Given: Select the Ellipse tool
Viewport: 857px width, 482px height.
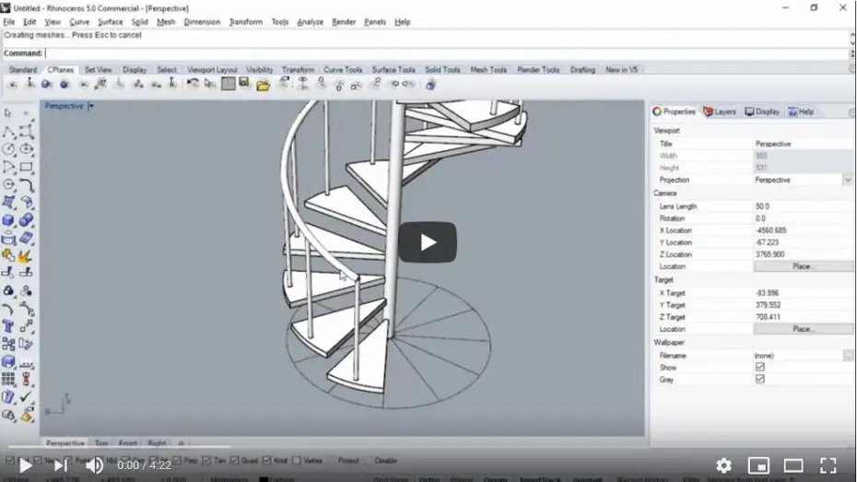Looking at the screenshot, I should tap(26, 149).
